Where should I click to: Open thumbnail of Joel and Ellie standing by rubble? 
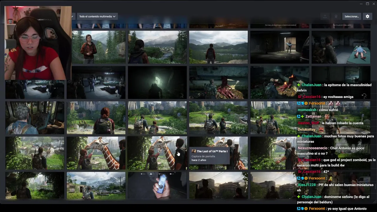[219, 118]
